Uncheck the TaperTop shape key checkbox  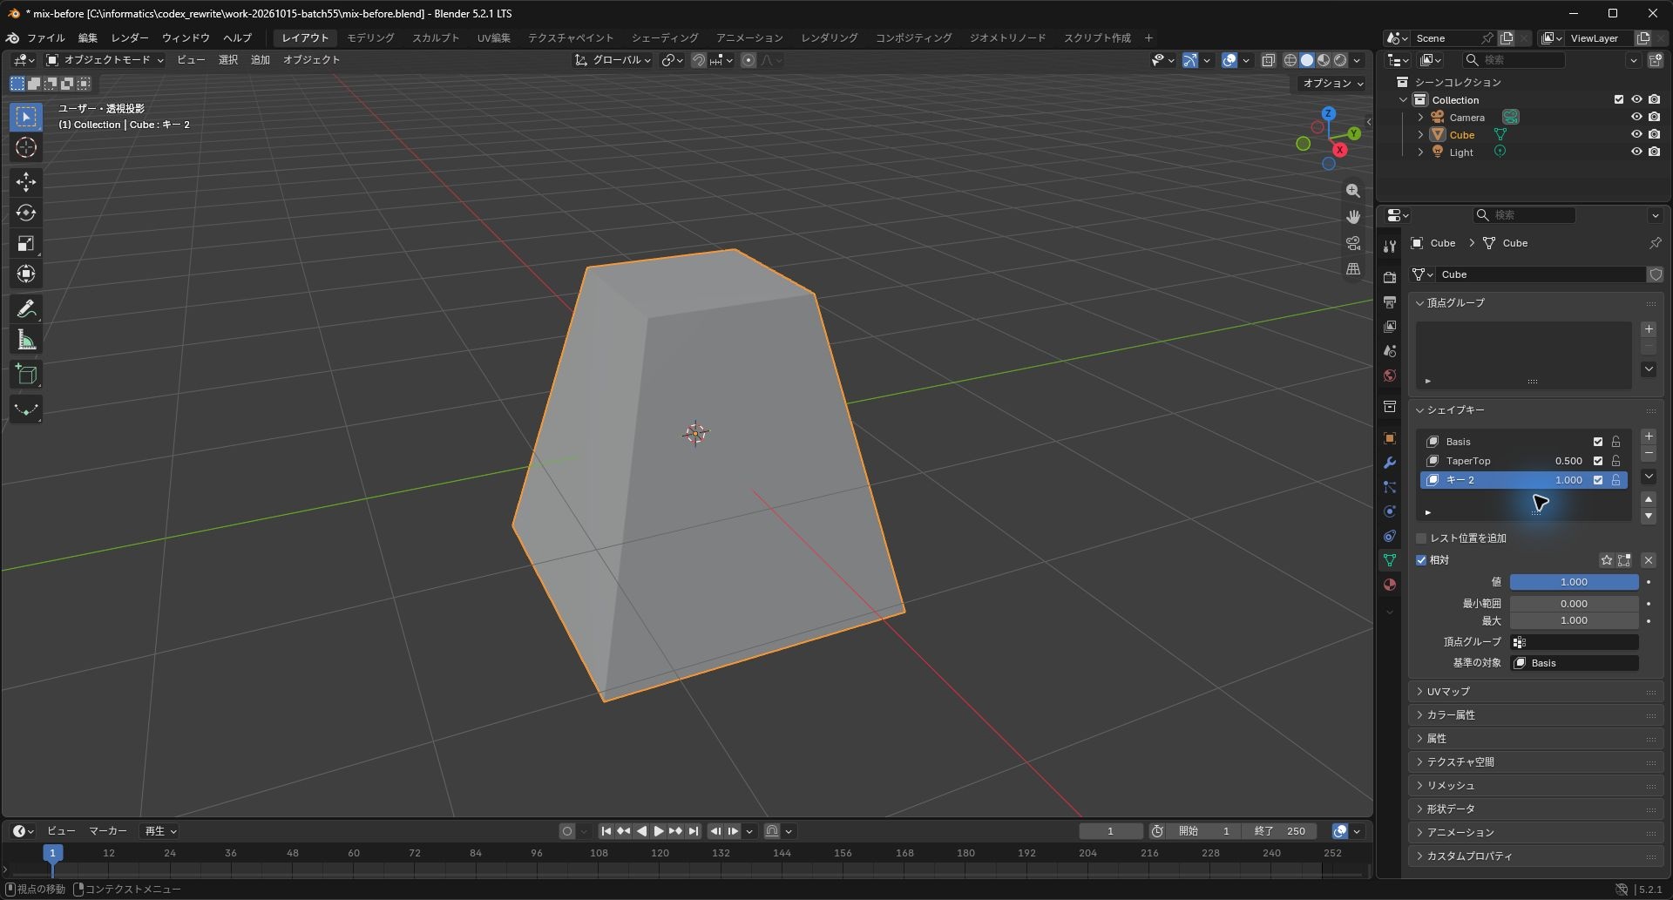[x=1598, y=461]
